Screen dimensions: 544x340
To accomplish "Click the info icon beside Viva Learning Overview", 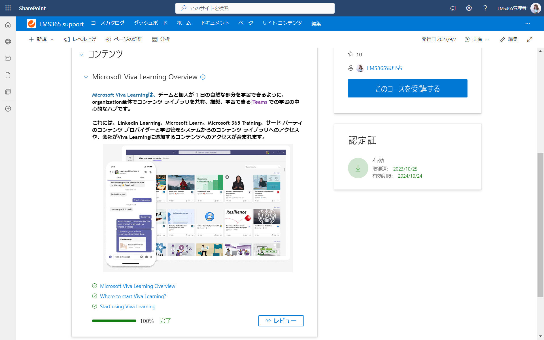I will coord(203,77).
